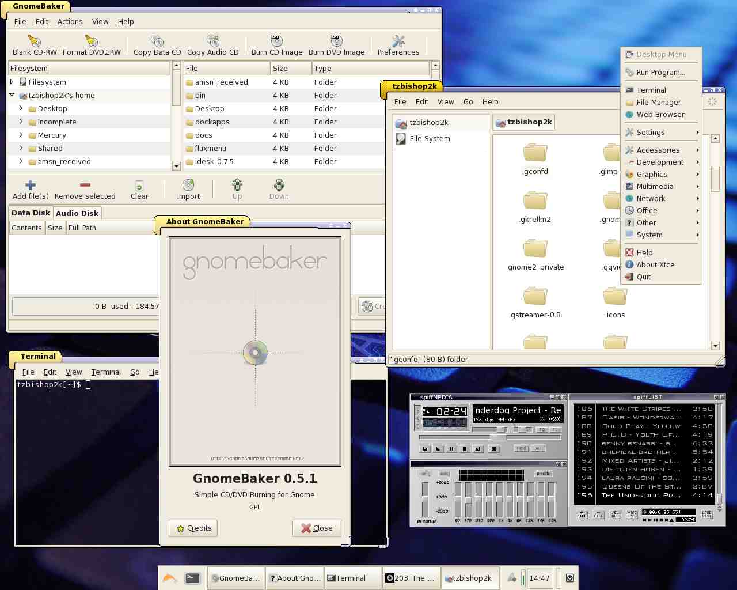This screenshot has height=590, width=737.
Task: Click the stop button in spiffMEDIA
Action: [465, 449]
